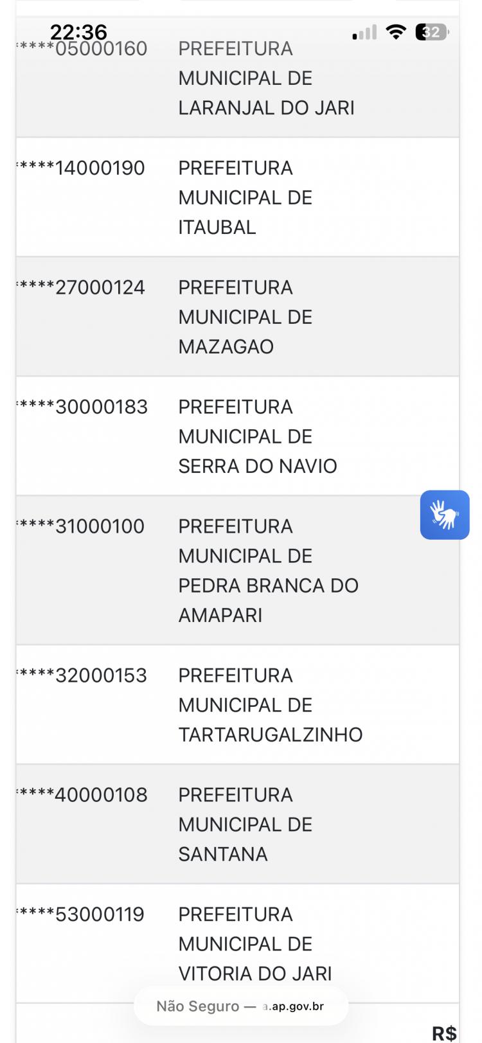Select Prefeitura Municipal de Mazagao row
482x1043 pixels.
click(x=245, y=317)
